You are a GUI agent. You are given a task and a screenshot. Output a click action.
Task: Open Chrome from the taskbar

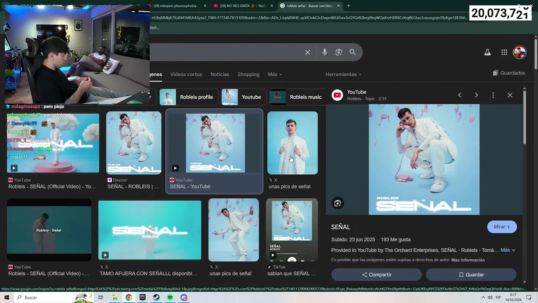coord(129,298)
